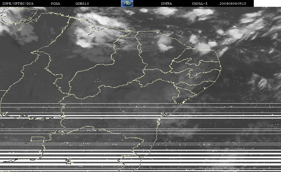Click the 200806060915 timestamp
Screen dimensions: 281x172
point(233,3)
